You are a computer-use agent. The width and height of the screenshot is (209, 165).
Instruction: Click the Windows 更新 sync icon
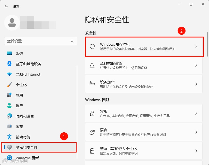coord(9,158)
